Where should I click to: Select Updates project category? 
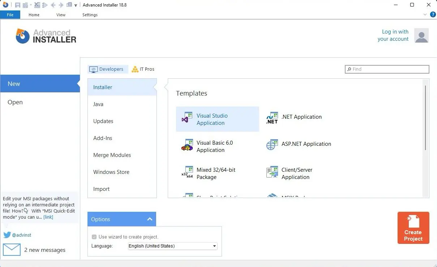122,121
